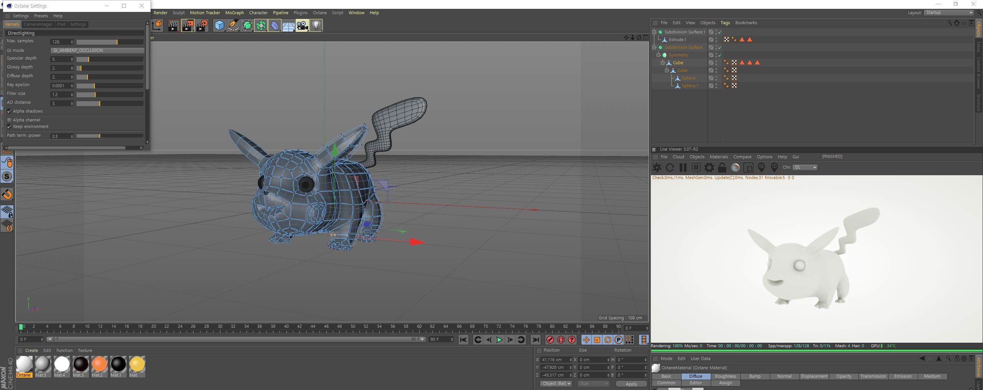The image size is (983, 390).
Task: Toggle the lock resolution padlock icon
Action: (722, 168)
